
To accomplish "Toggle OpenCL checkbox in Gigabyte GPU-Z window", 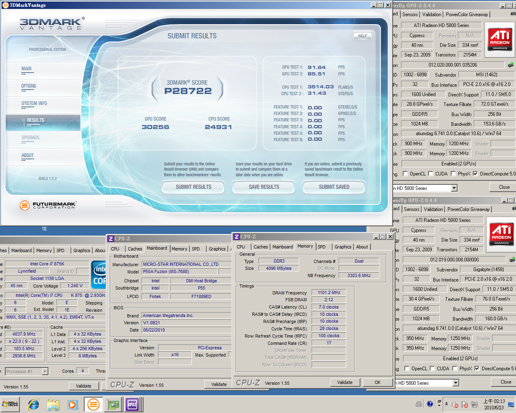I will (x=406, y=369).
